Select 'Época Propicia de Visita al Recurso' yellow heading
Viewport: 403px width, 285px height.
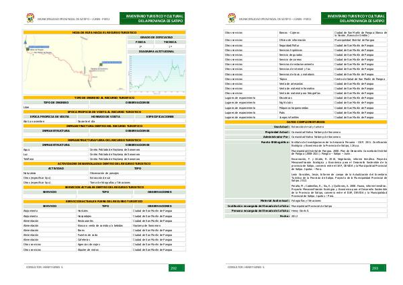[x=104, y=112]
